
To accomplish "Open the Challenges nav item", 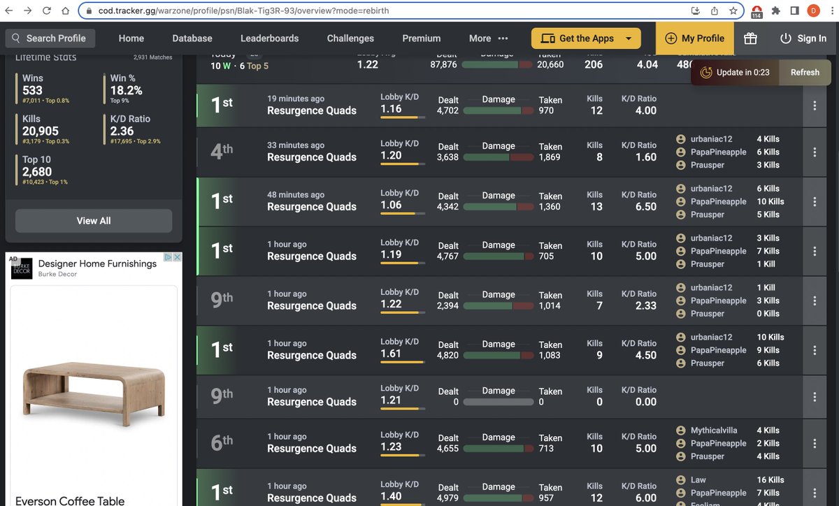I will click(x=350, y=38).
